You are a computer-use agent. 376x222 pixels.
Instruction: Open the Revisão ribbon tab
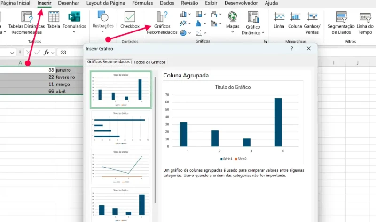[x=189, y=3]
